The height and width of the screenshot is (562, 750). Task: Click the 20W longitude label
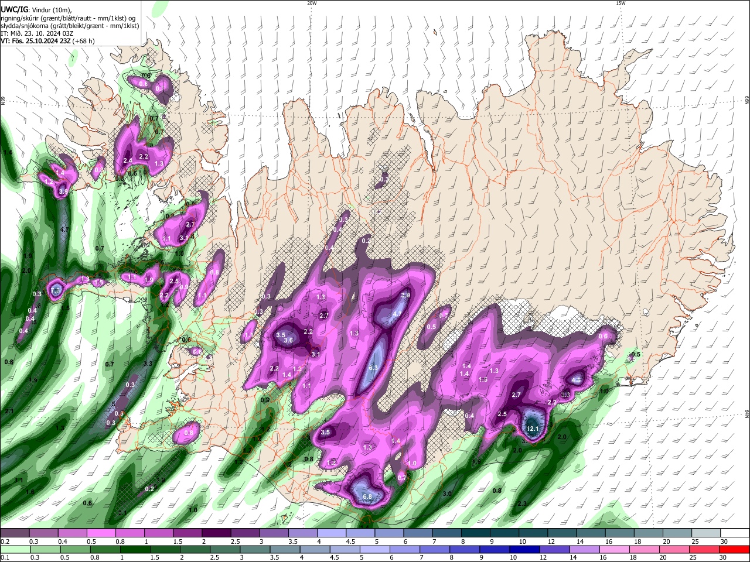point(312,3)
